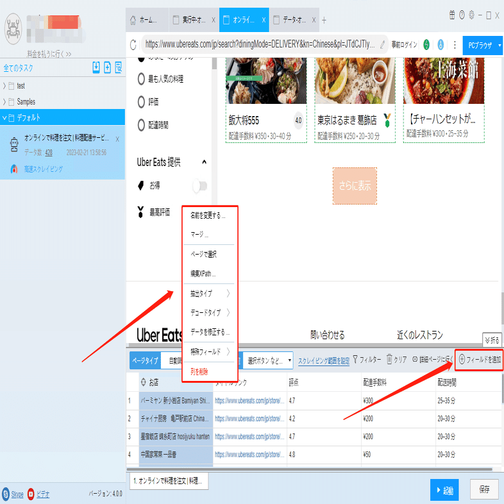Click the スクレイピング範囲を設定 link
504x504 pixels.
click(x=324, y=361)
